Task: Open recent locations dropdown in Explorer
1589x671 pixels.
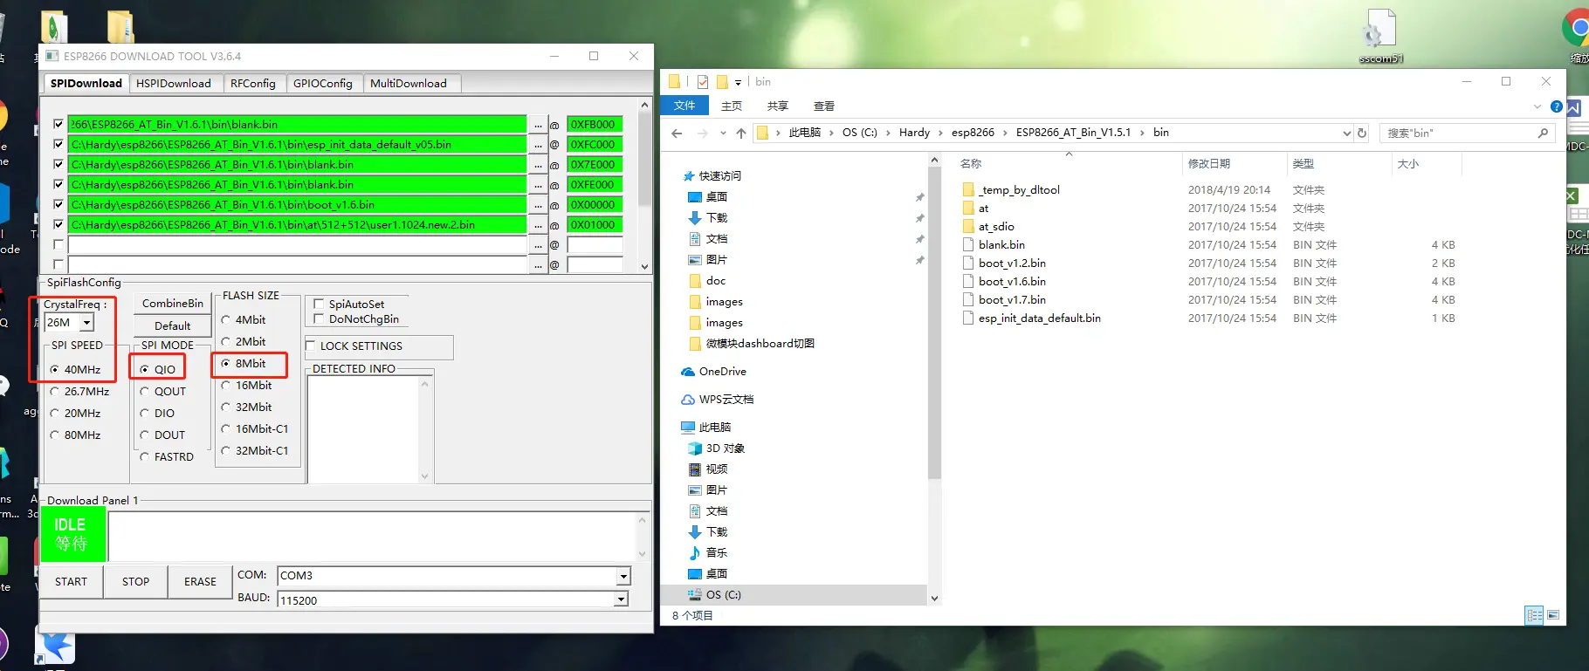Action: click(723, 134)
